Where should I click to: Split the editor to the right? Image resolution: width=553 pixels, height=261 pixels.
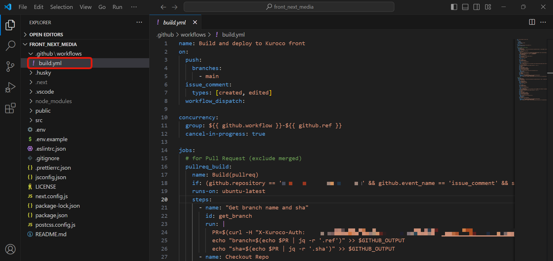coord(532,22)
